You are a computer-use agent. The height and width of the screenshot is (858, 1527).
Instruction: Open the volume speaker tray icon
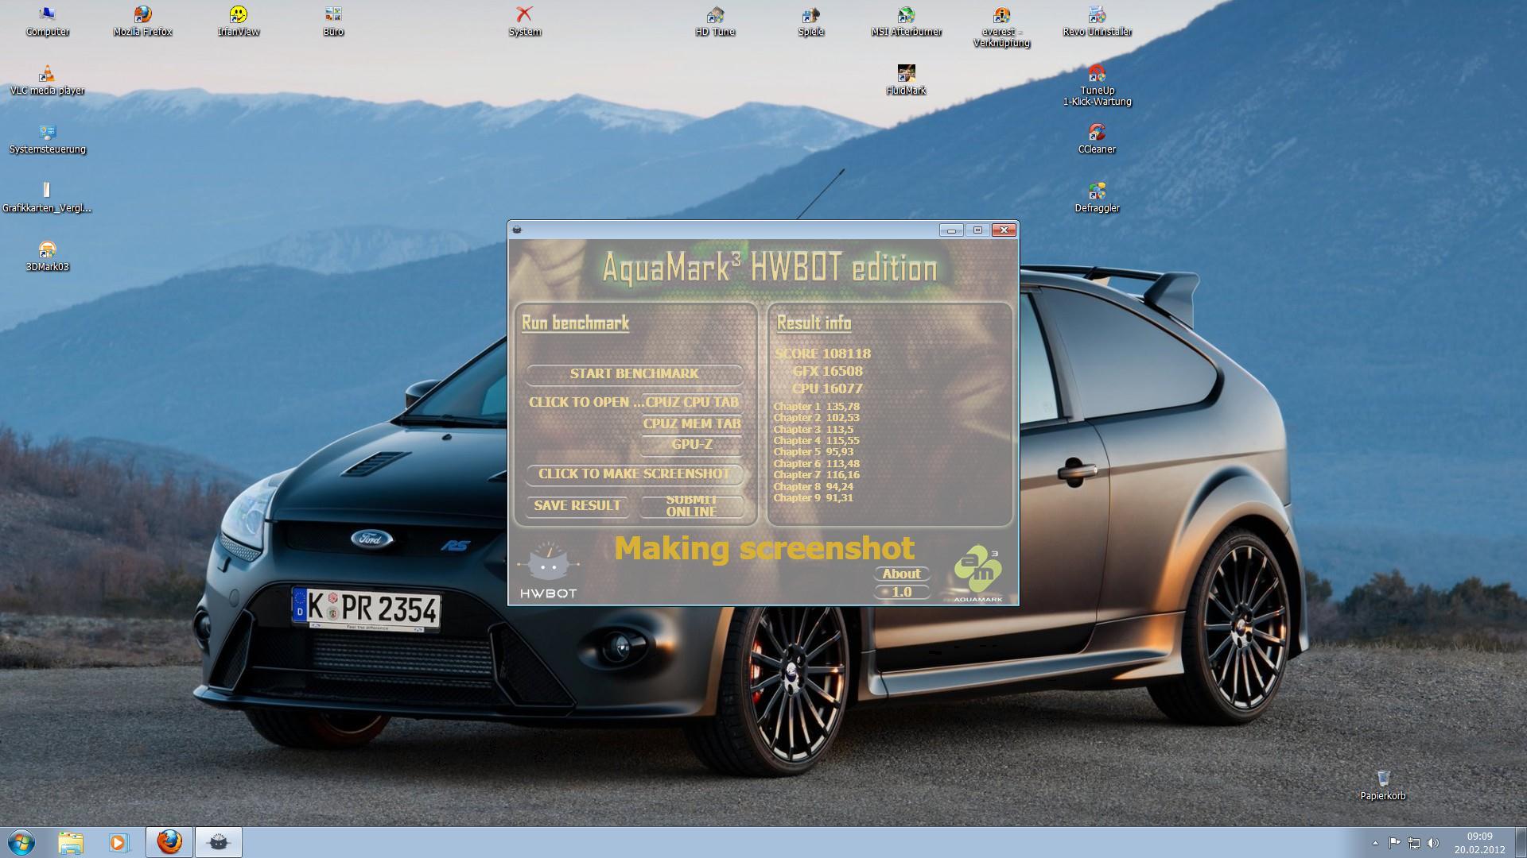[1433, 843]
